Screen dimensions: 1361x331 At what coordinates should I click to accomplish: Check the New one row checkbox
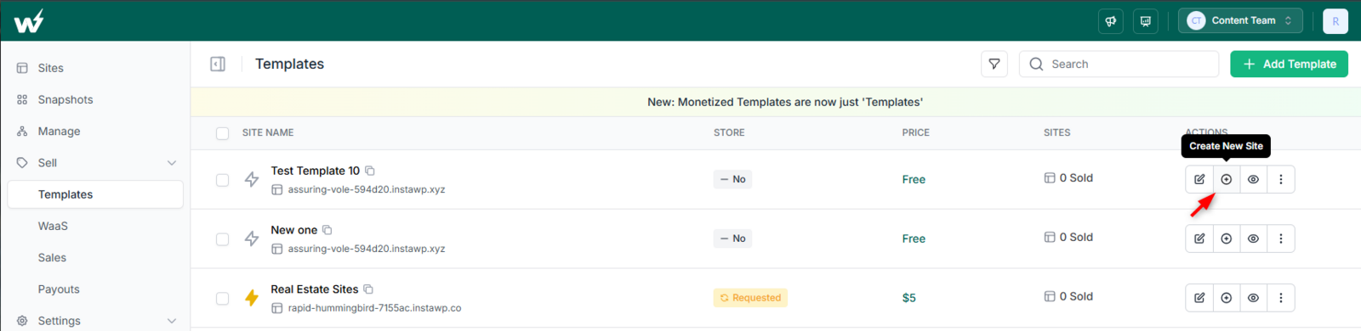(x=222, y=239)
